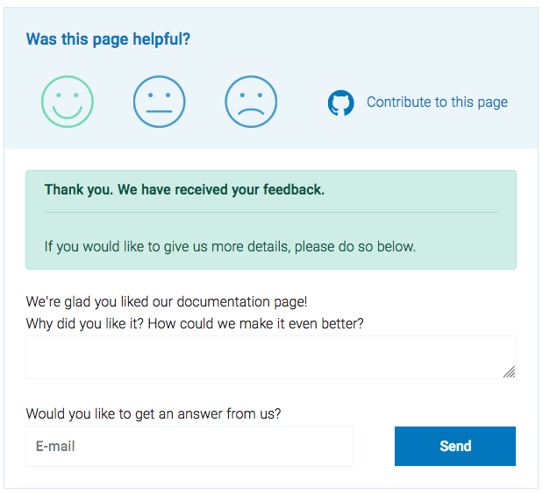
Task: Click the 'give us more details' text line
Action: coord(230,246)
